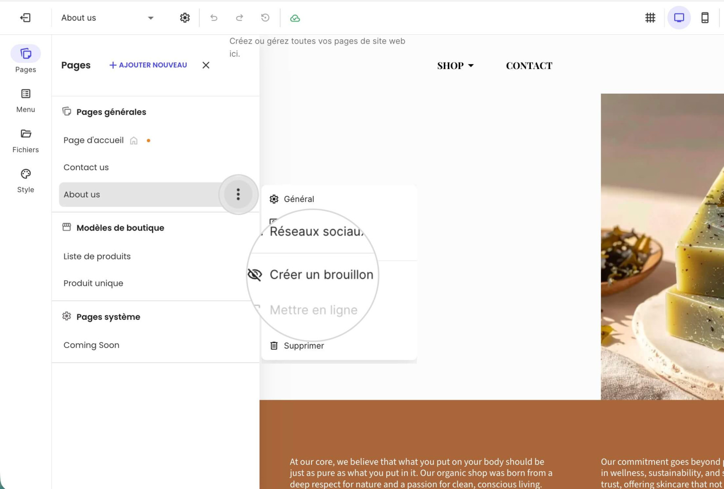Image resolution: width=724 pixels, height=489 pixels.
Task: Click the Pages title in the panel header
Action: click(76, 65)
